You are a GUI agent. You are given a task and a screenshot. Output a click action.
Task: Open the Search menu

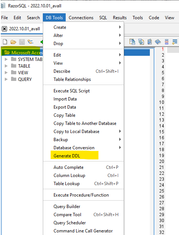point(33,17)
